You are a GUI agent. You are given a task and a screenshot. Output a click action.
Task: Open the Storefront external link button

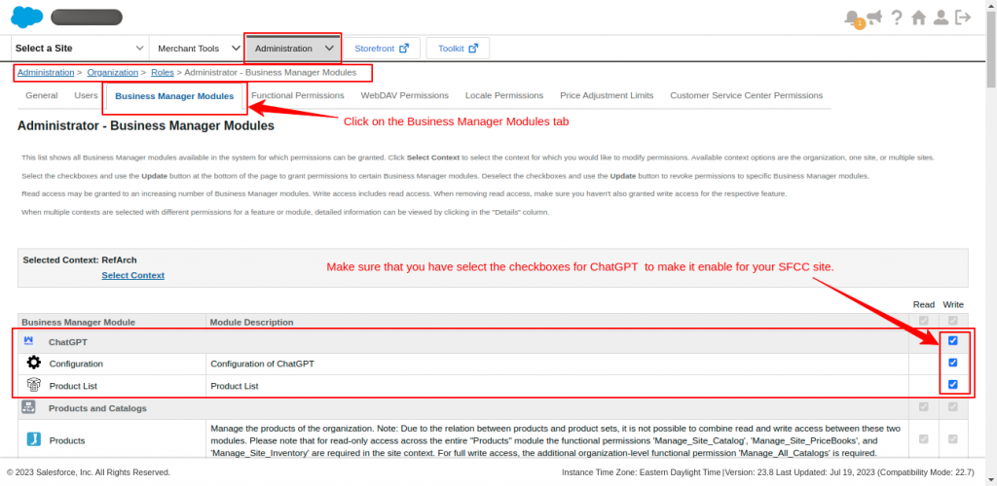[381, 48]
